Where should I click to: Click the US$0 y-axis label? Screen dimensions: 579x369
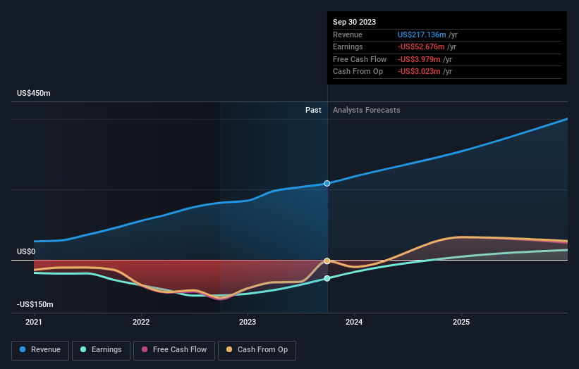tap(26, 252)
